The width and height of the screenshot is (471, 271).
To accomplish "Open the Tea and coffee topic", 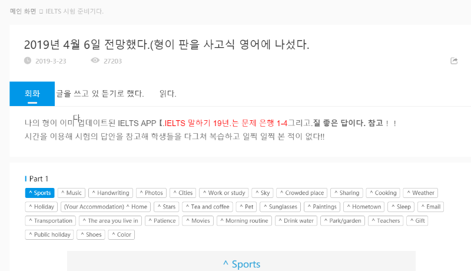I will click(x=208, y=207).
